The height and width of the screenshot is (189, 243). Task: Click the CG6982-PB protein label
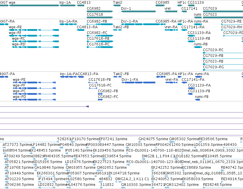tap(108, 91)
